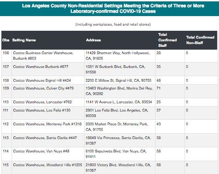This screenshot has width=219, height=174.
Task: Click staff count 37 for Los Feliz
Action: 159,110
